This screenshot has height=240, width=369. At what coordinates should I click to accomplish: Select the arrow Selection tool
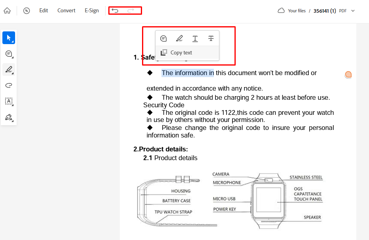pos(9,38)
